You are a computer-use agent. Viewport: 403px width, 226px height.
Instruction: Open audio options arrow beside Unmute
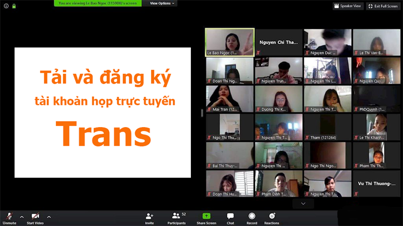22,217
